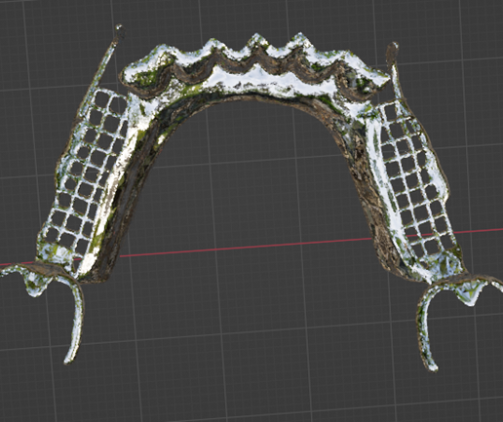Screen dimensions: 503x422
Task: Pick the tip of the upper-right rod
Action: pyautogui.click(x=393, y=48)
